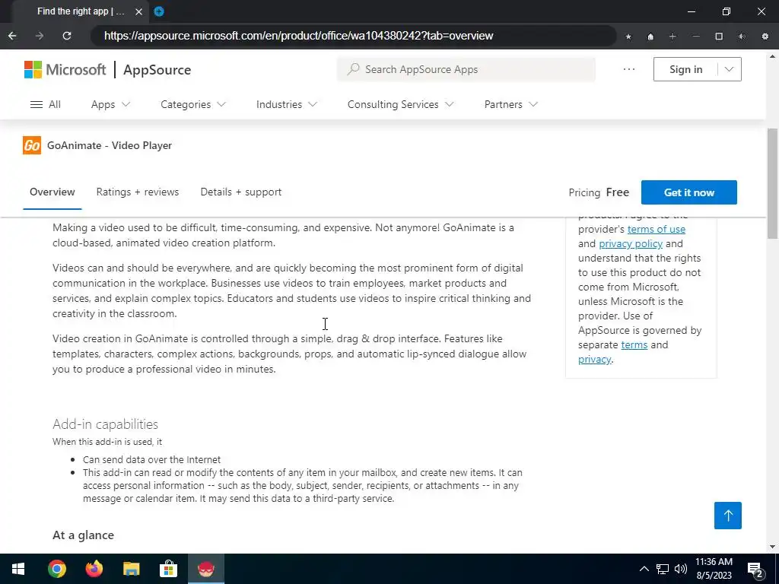The height and width of the screenshot is (584, 779).
Task: Click 'Can send data over the Internet' bullet
Action: pos(151,459)
